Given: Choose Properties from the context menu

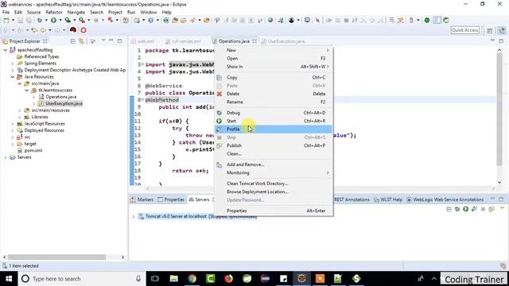Looking at the screenshot, I should point(274,211).
